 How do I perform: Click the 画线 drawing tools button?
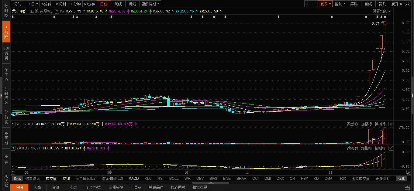click(368, 4)
